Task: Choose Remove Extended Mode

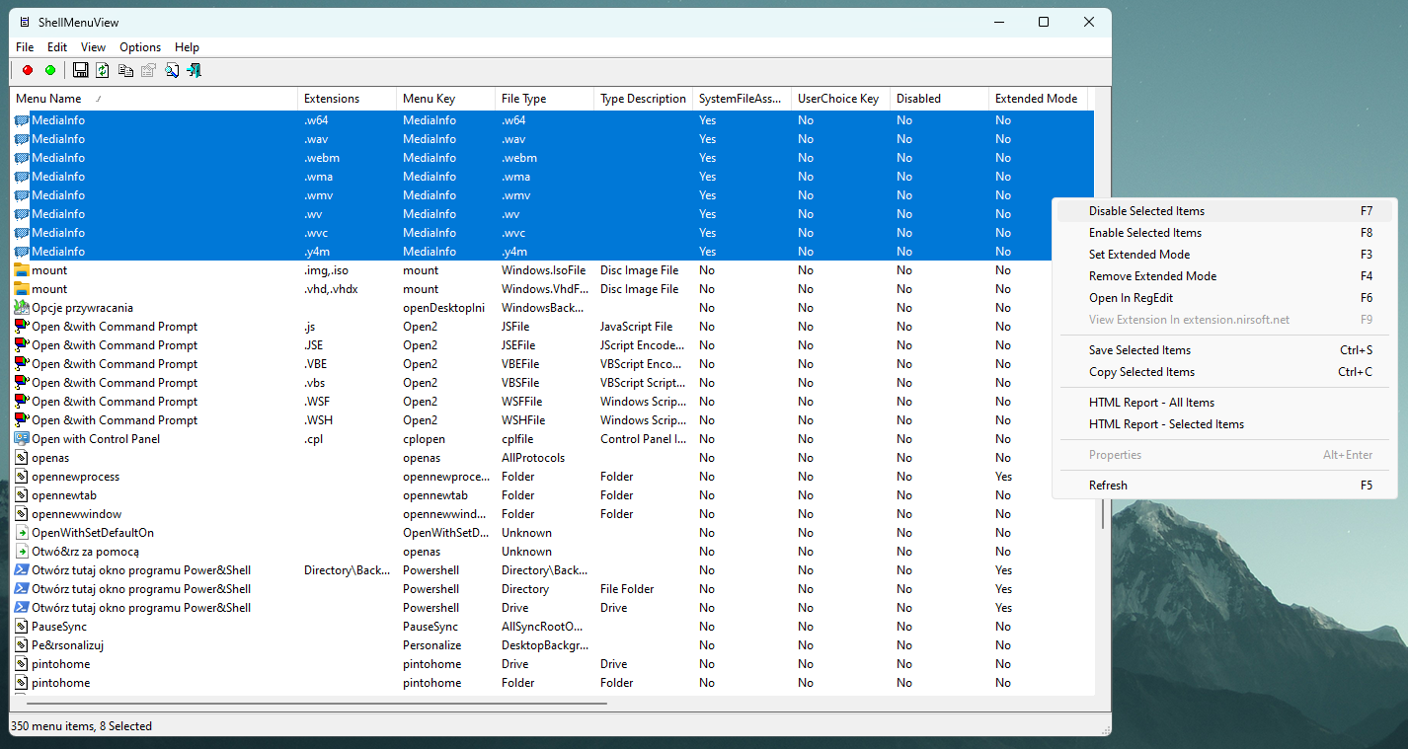Action: [1151, 275]
